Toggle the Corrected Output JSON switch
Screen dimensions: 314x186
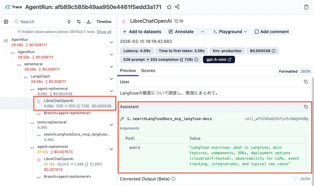coord(294,179)
